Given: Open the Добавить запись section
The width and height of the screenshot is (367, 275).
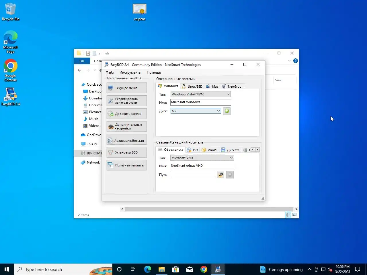Looking at the screenshot, I should [126, 114].
